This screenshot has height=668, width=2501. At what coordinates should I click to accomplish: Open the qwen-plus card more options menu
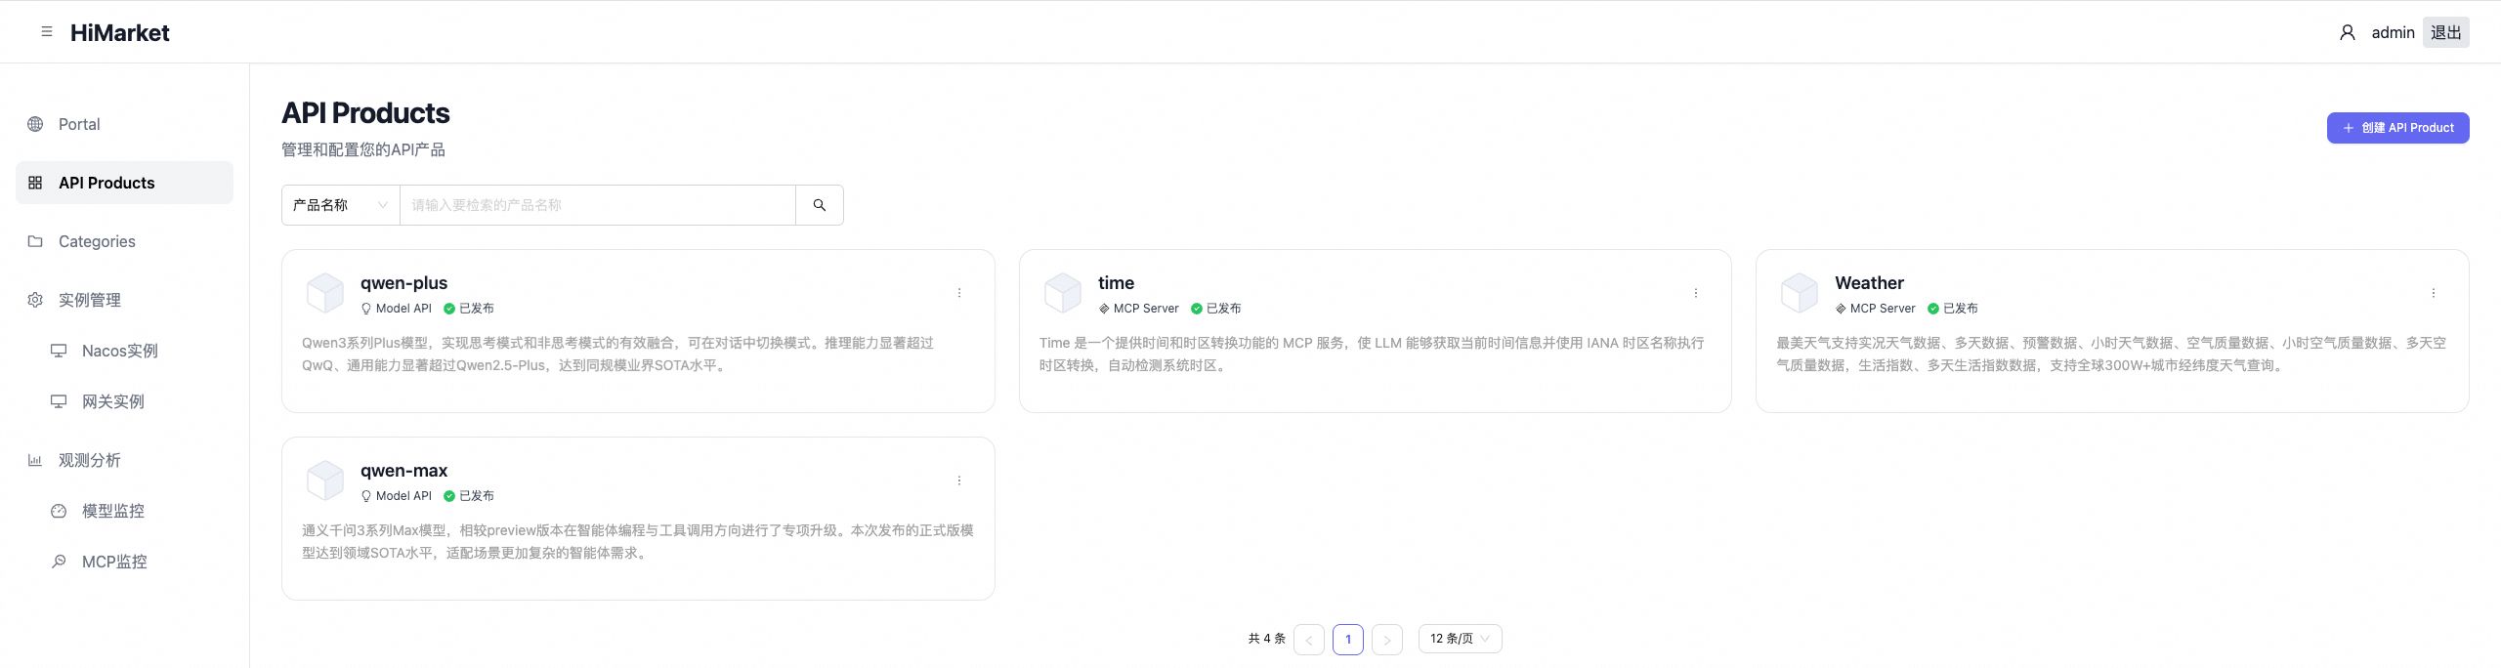click(958, 293)
